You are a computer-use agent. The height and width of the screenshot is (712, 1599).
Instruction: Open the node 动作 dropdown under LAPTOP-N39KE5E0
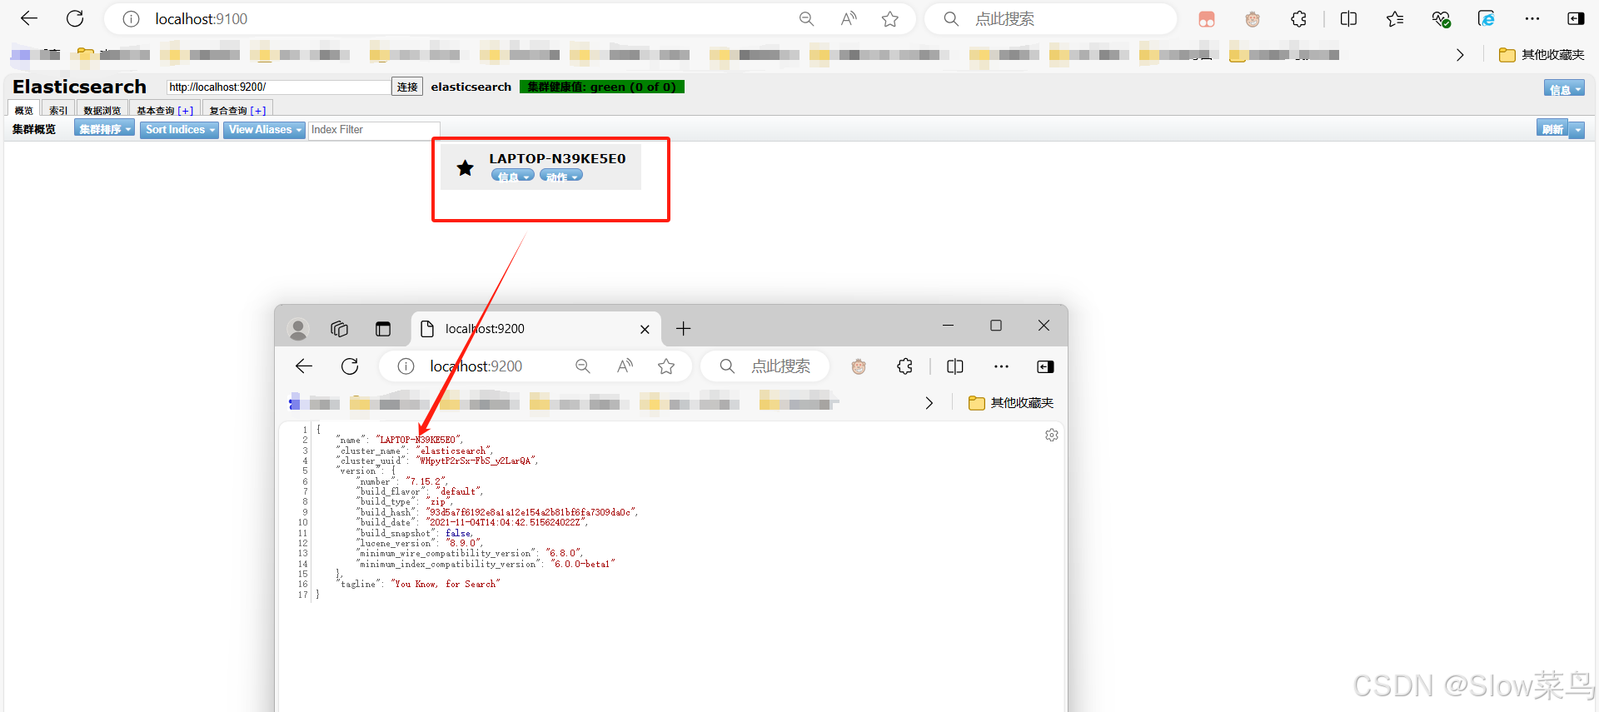pos(561,176)
